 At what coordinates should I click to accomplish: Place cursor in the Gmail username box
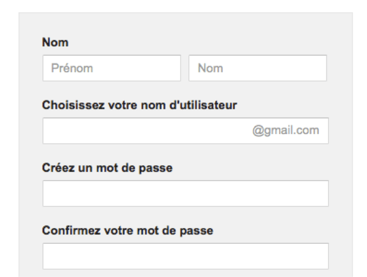pyautogui.click(x=146, y=131)
